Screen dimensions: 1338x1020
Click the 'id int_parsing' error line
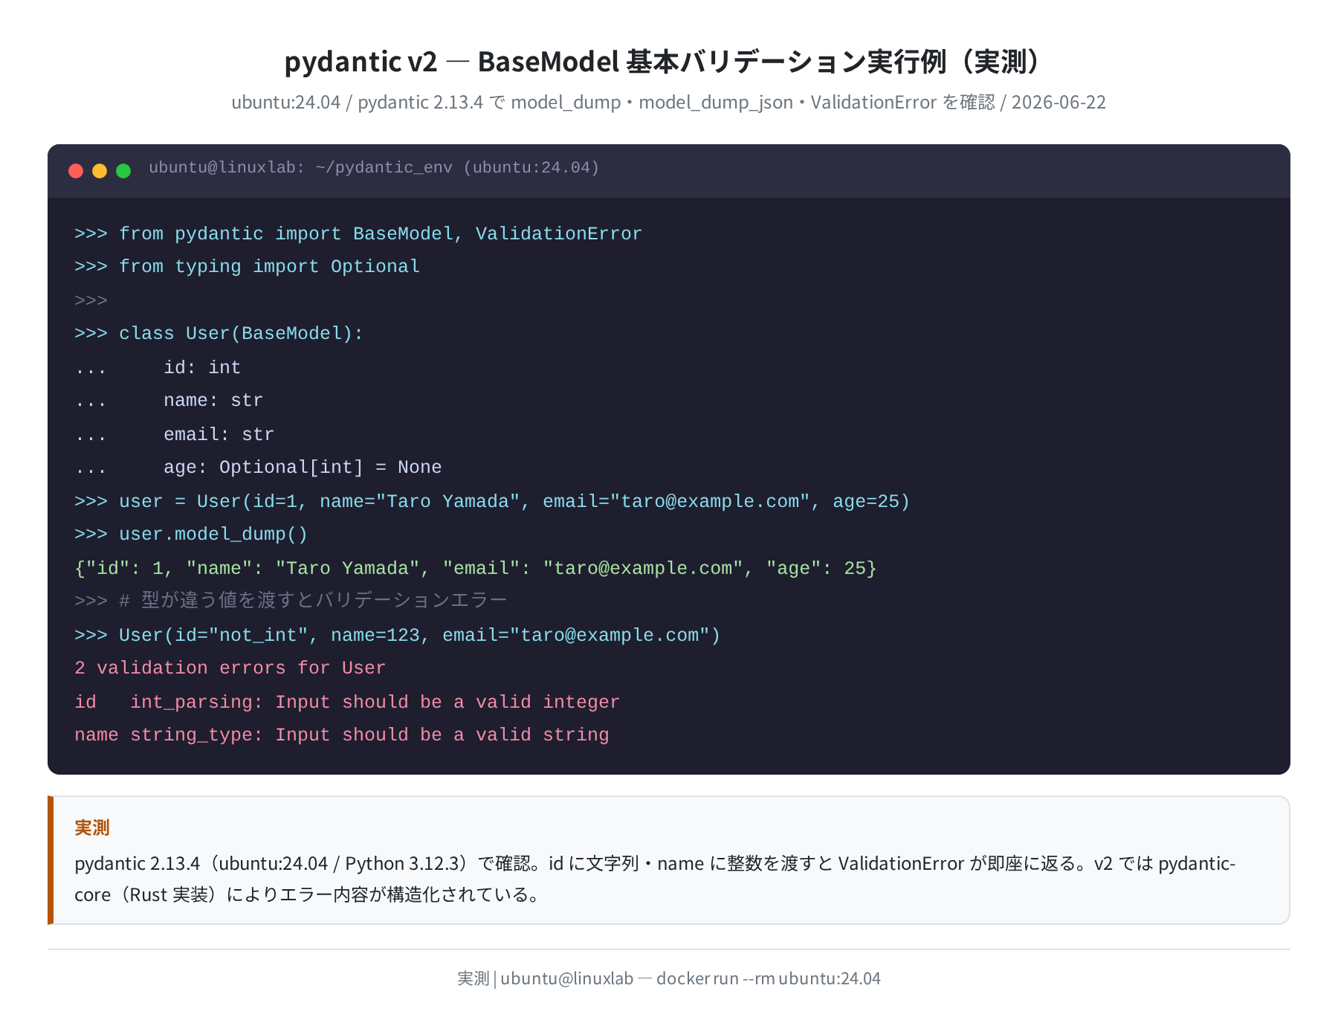(347, 702)
